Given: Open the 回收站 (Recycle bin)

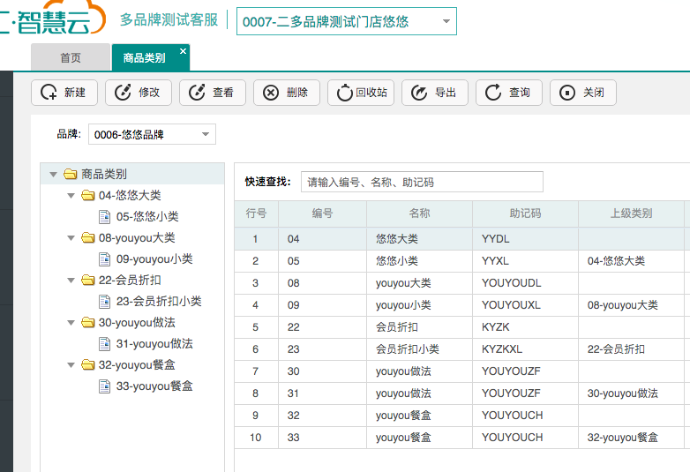Looking at the screenshot, I should pos(361,93).
